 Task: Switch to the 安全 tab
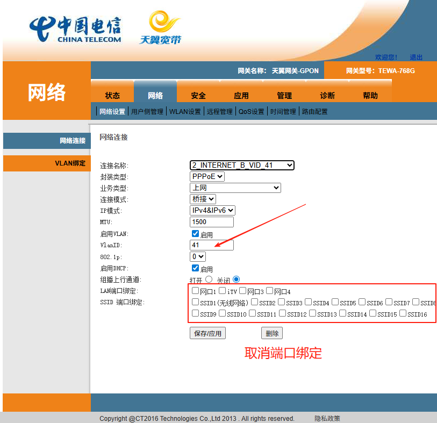198,96
